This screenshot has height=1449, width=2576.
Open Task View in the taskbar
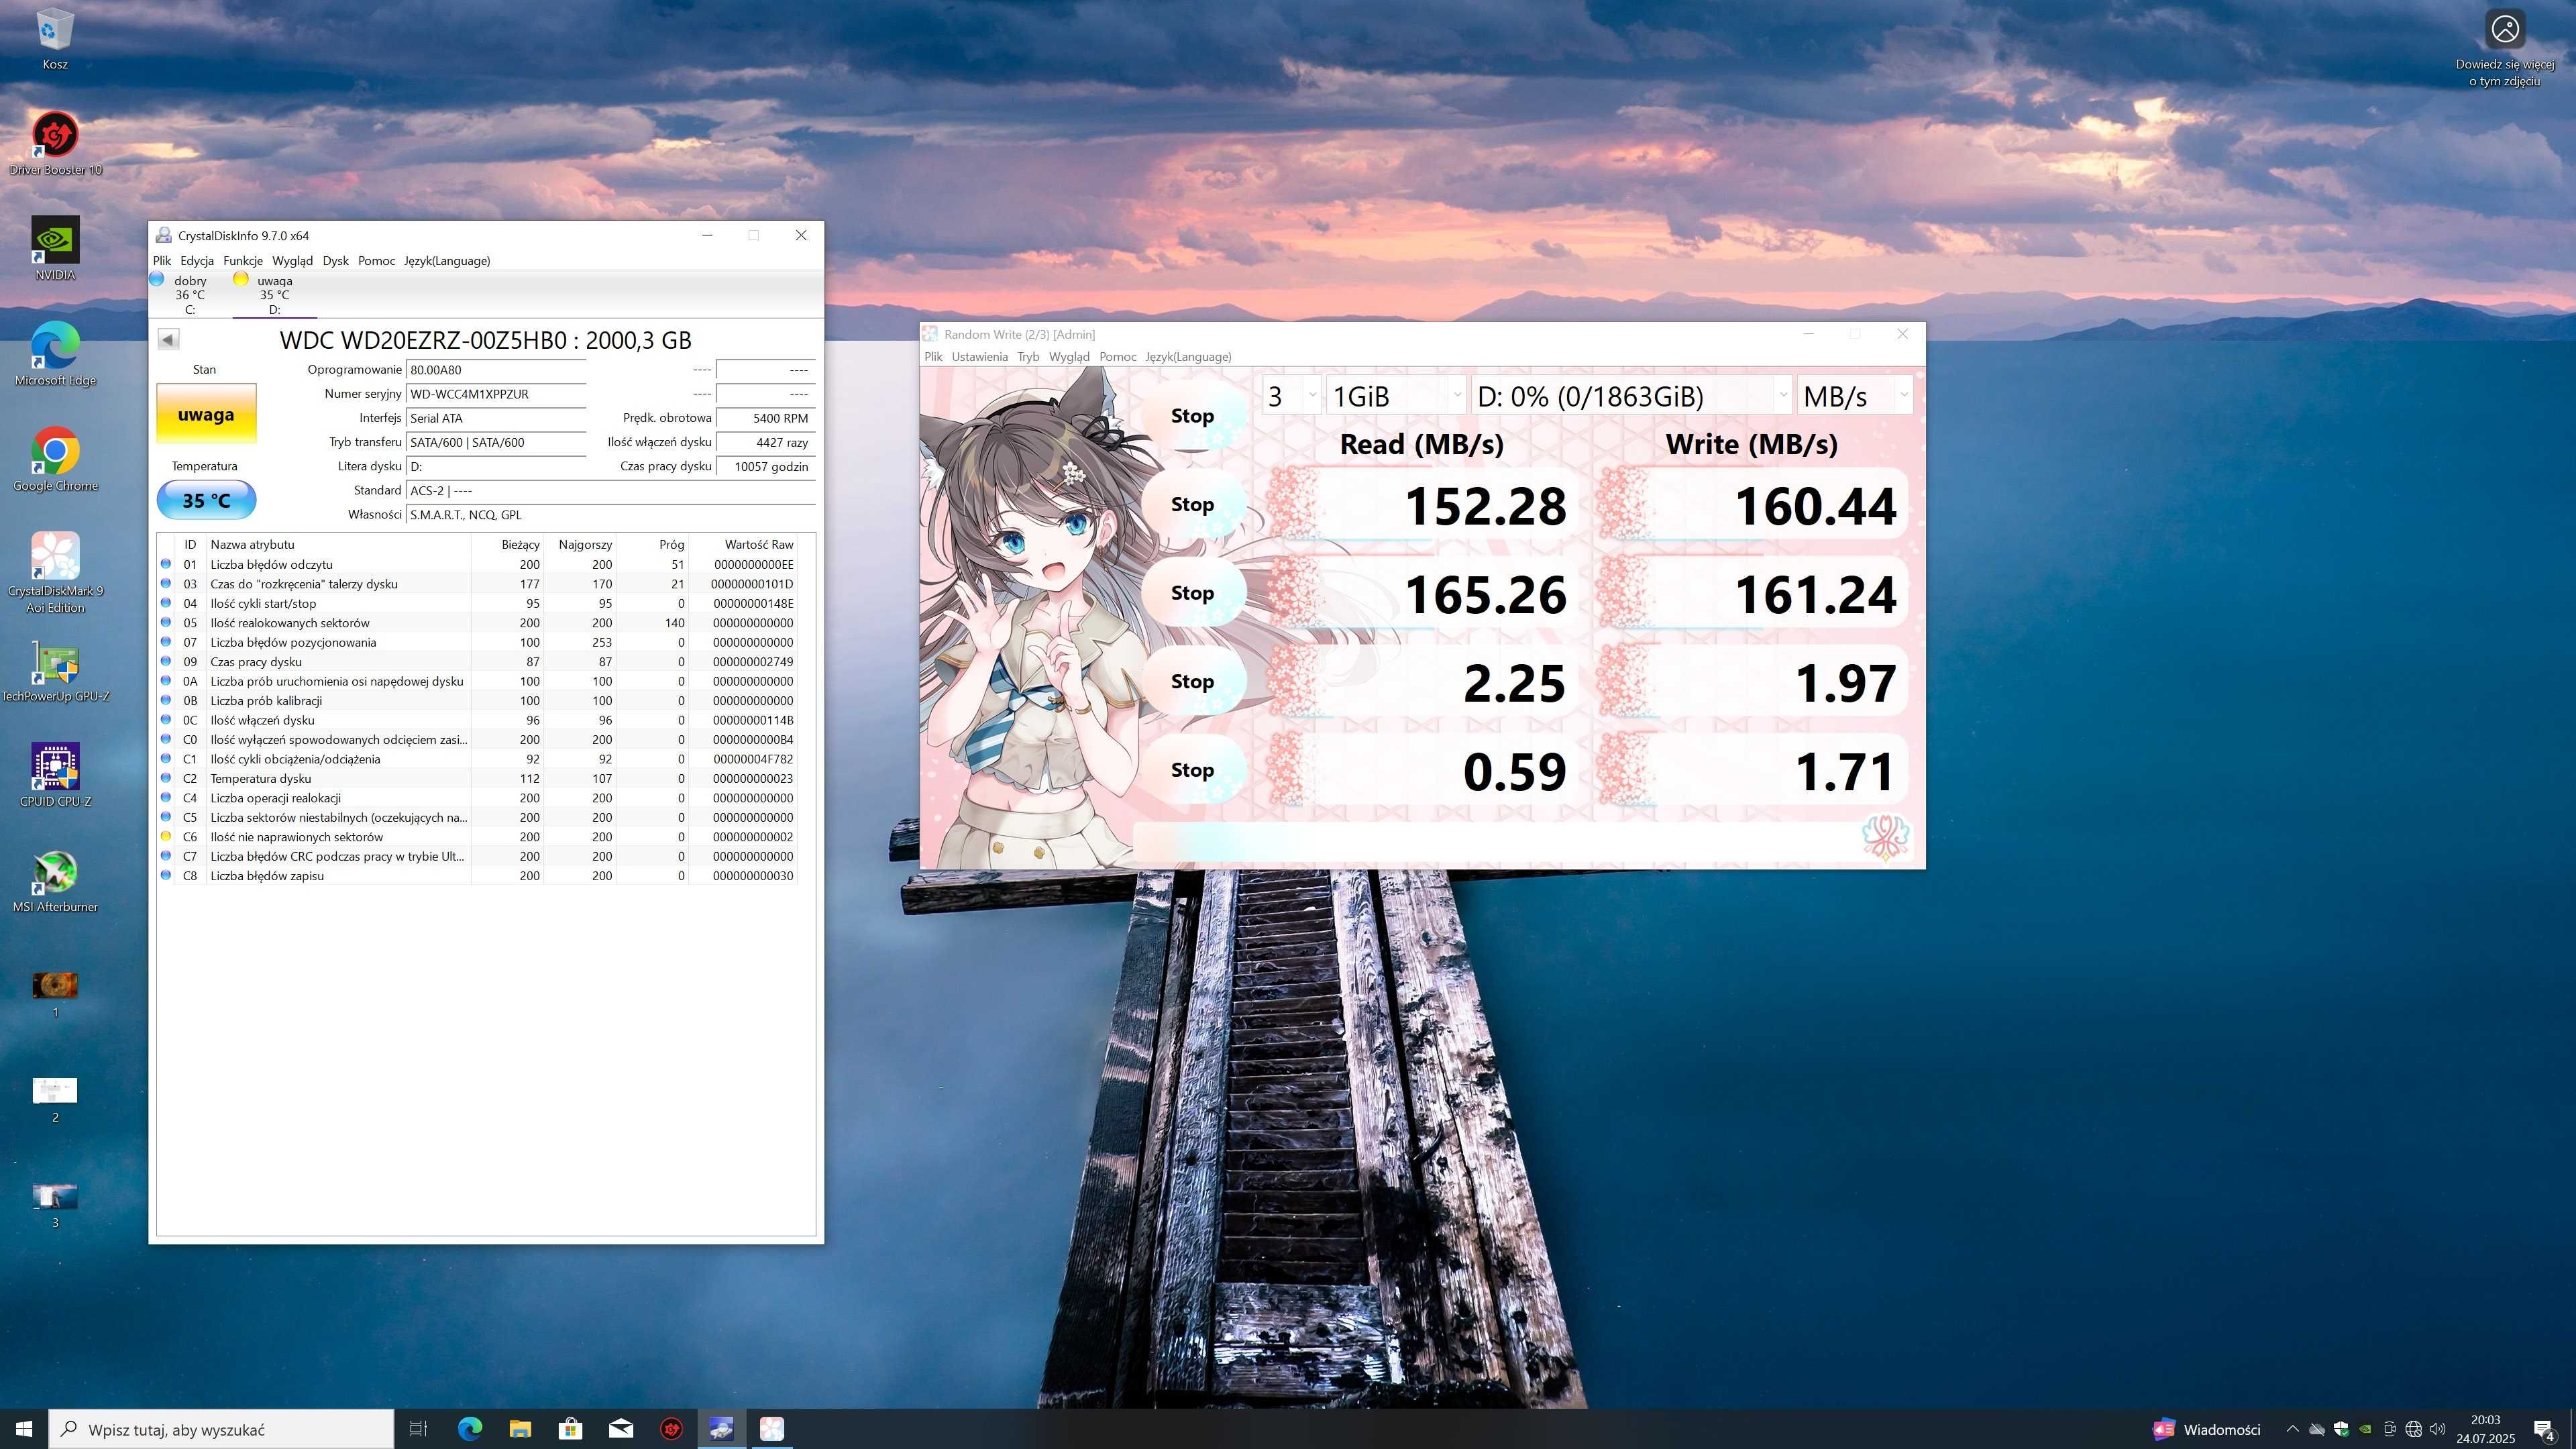coord(419,1429)
